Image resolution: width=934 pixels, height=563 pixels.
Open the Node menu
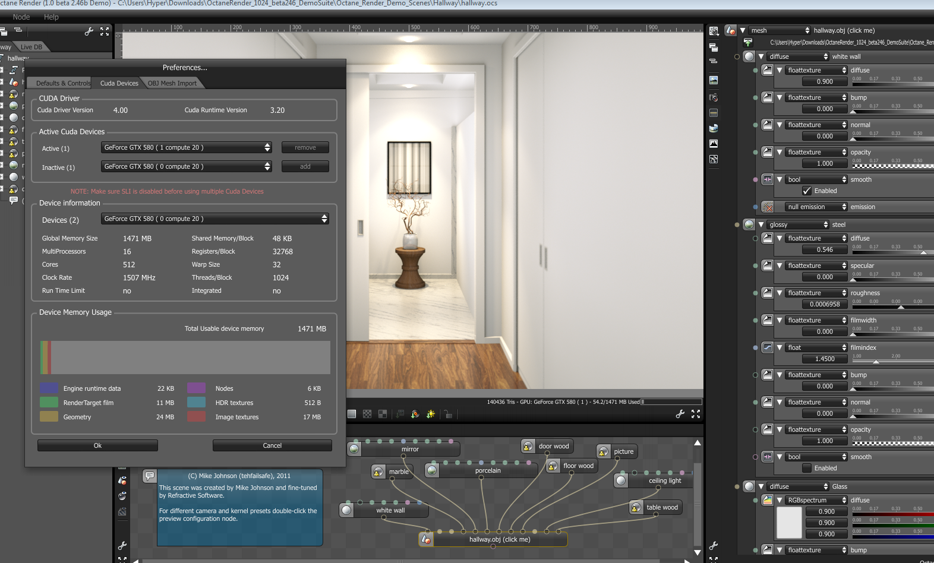coord(21,17)
